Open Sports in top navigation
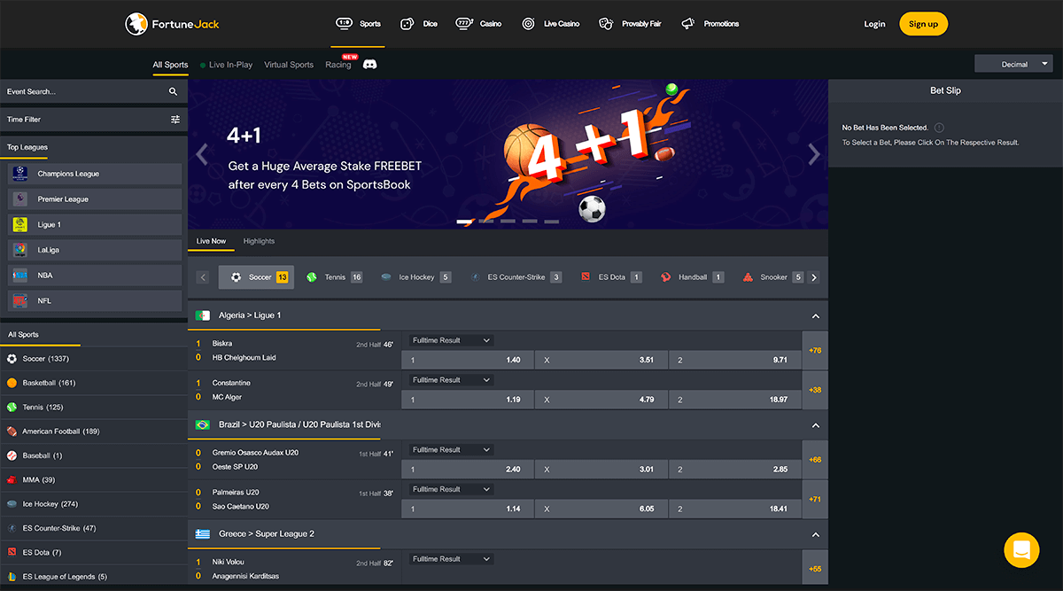This screenshot has width=1063, height=591. click(358, 24)
